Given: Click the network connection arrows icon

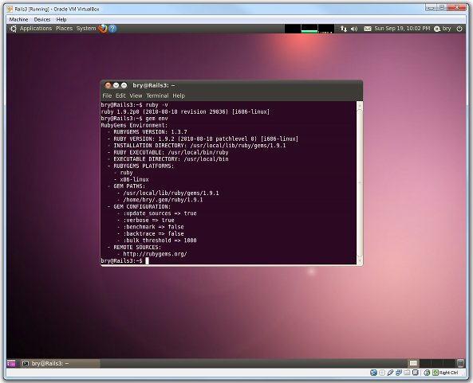Looking at the screenshot, I should tap(343, 29).
